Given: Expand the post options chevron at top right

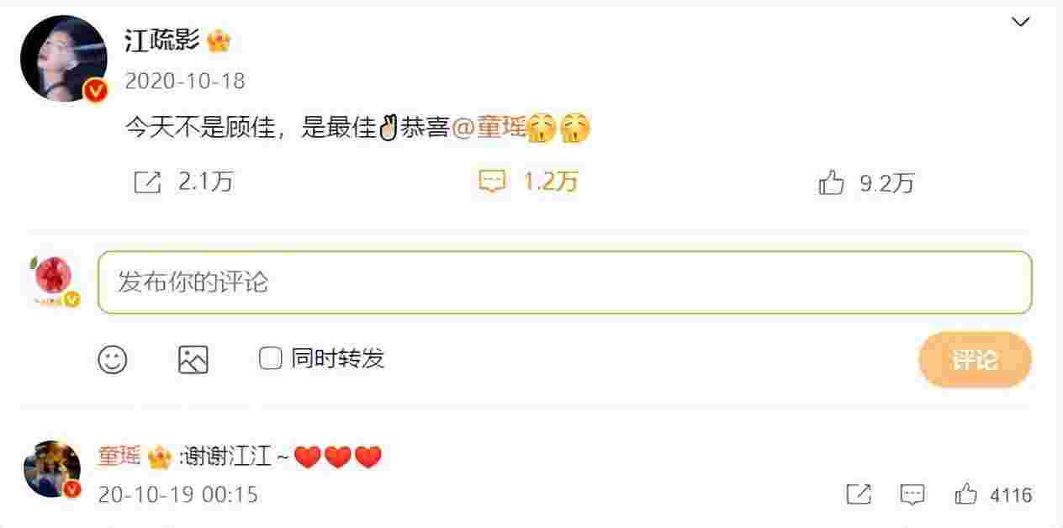Looking at the screenshot, I should tap(1021, 22).
